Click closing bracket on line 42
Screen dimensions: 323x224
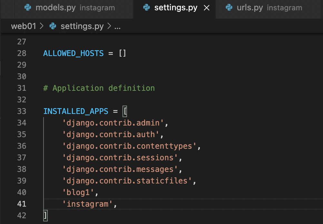(x=45, y=216)
